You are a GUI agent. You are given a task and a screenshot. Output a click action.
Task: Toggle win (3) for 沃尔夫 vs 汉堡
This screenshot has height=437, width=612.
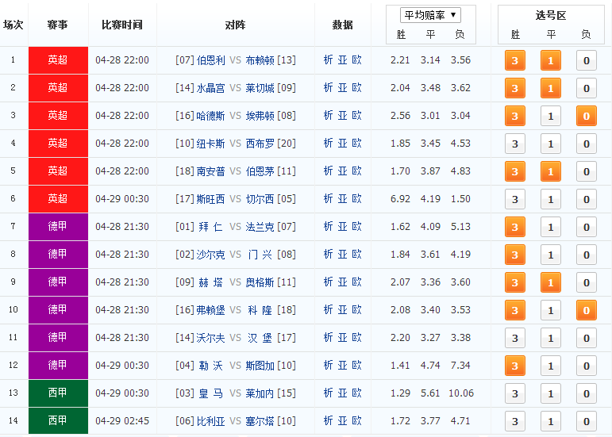click(515, 338)
